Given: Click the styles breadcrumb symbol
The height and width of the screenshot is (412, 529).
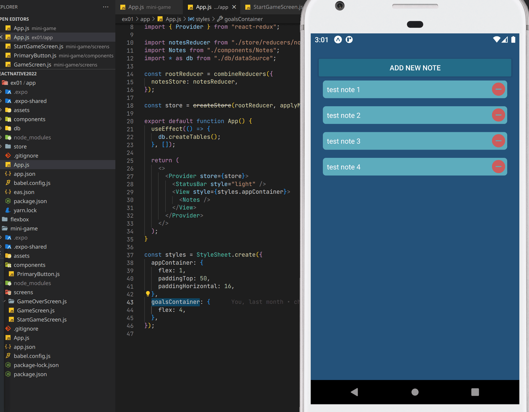Looking at the screenshot, I should [x=199, y=19].
